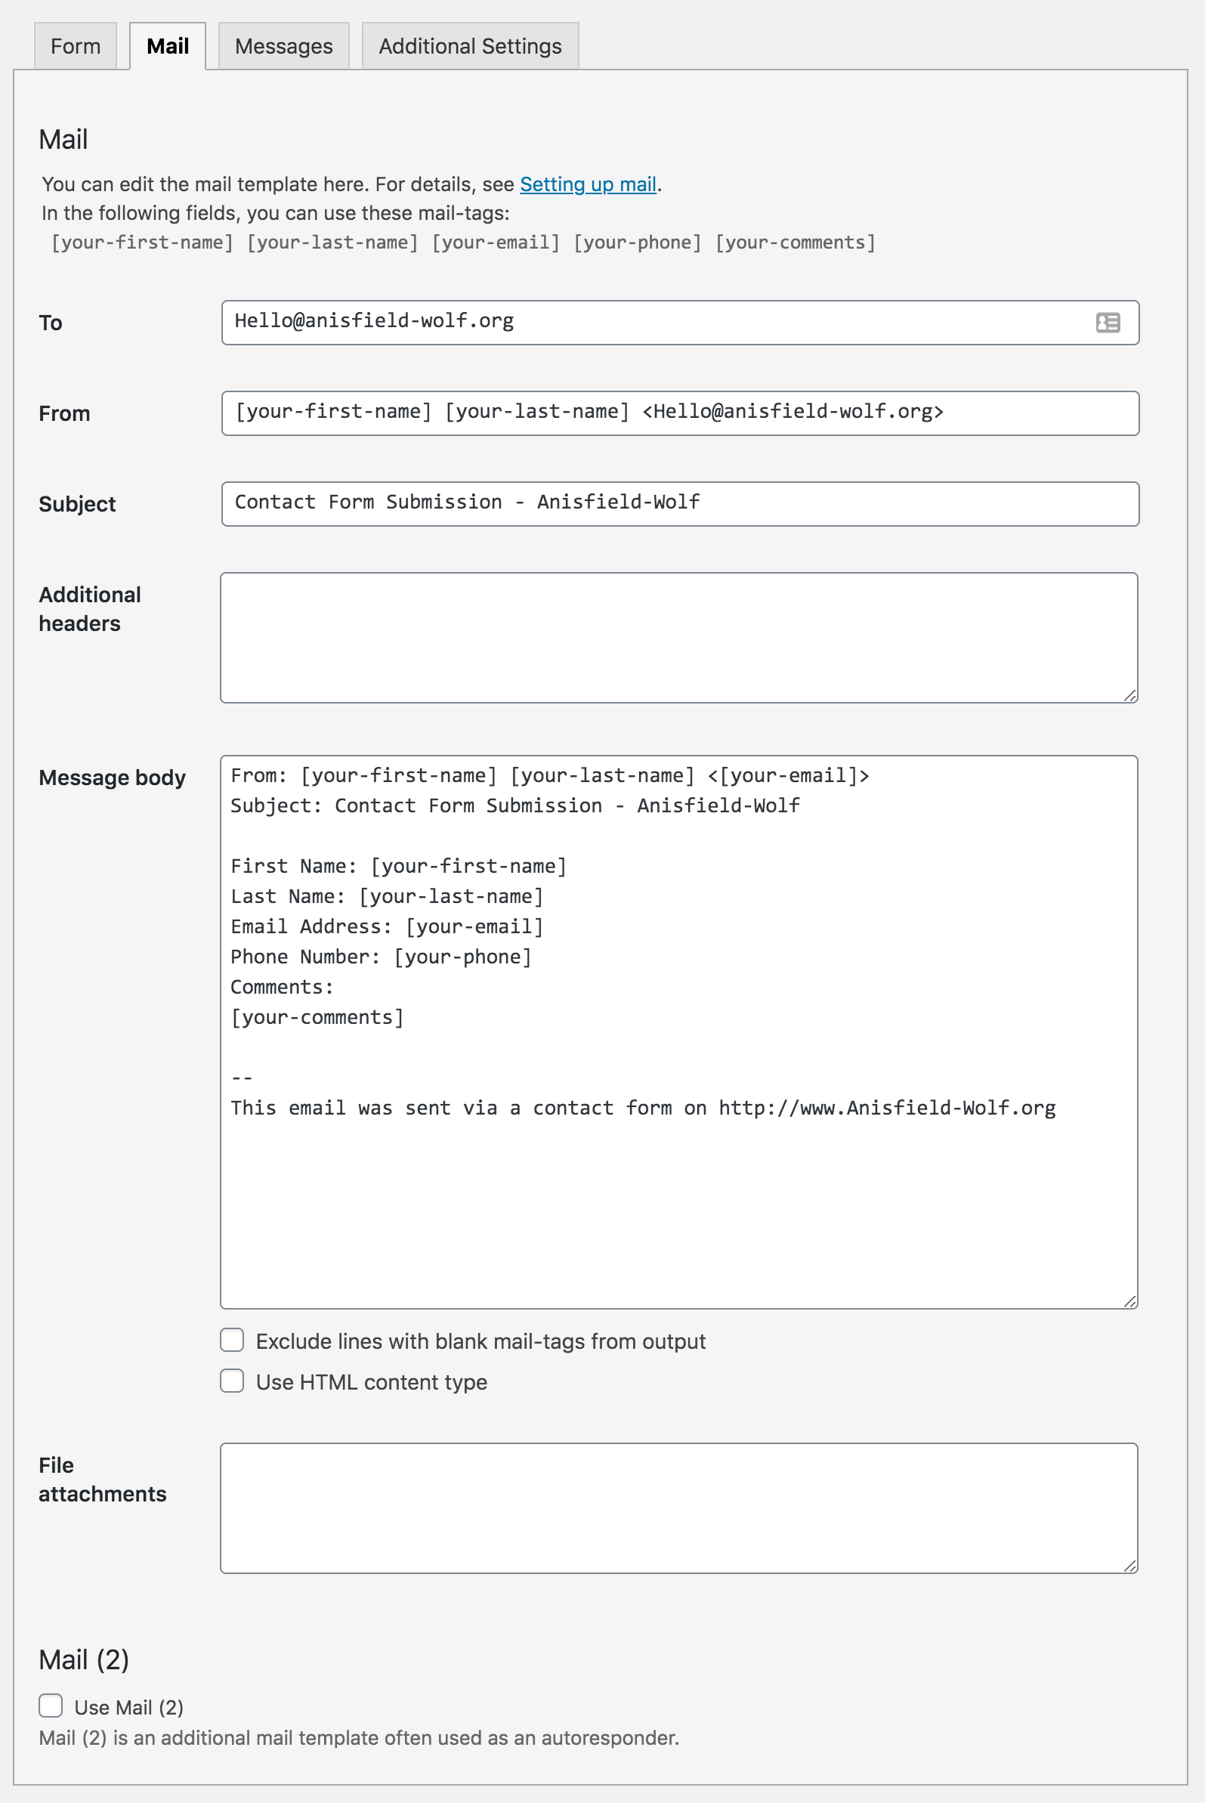Switch to the Form tab
The height and width of the screenshot is (1803, 1205).
tap(76, 46)
